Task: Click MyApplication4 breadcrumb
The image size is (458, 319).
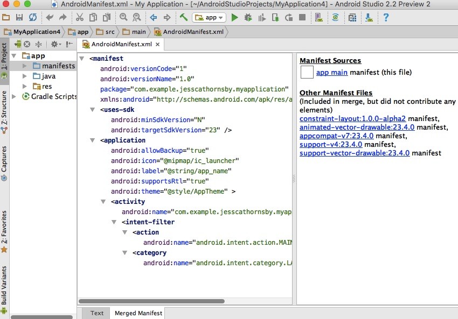Action: coord(32,32)
